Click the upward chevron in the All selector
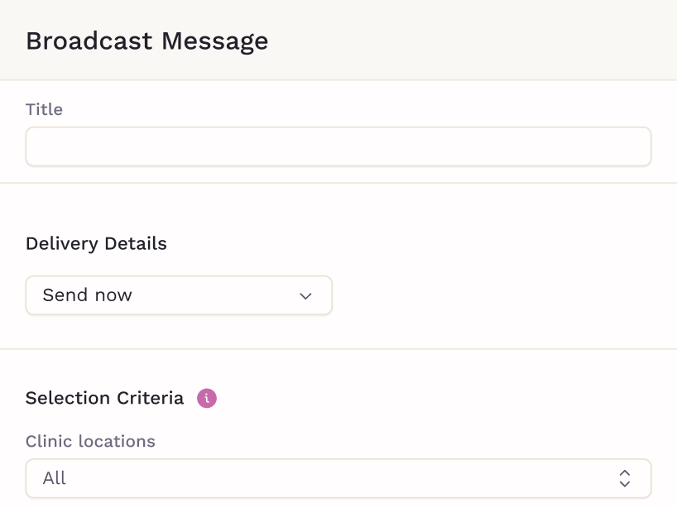Image resolution: width=677 pixels, height=508 pixels. (624, 473)
